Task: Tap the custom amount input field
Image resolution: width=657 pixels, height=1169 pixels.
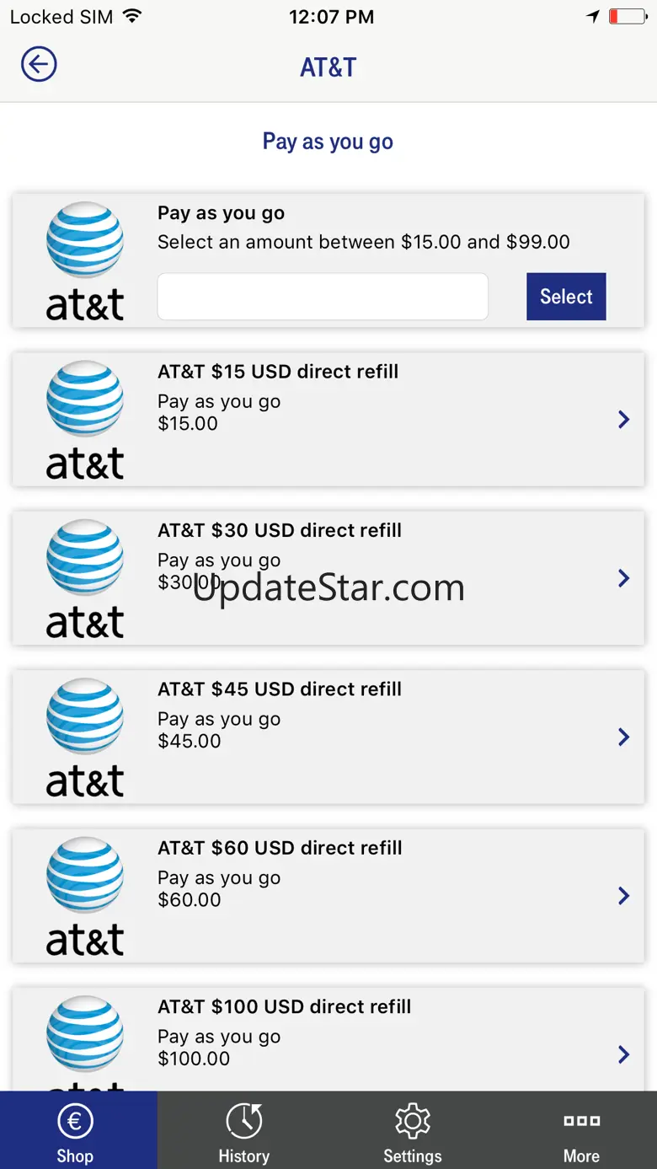Action: point(323,297)
